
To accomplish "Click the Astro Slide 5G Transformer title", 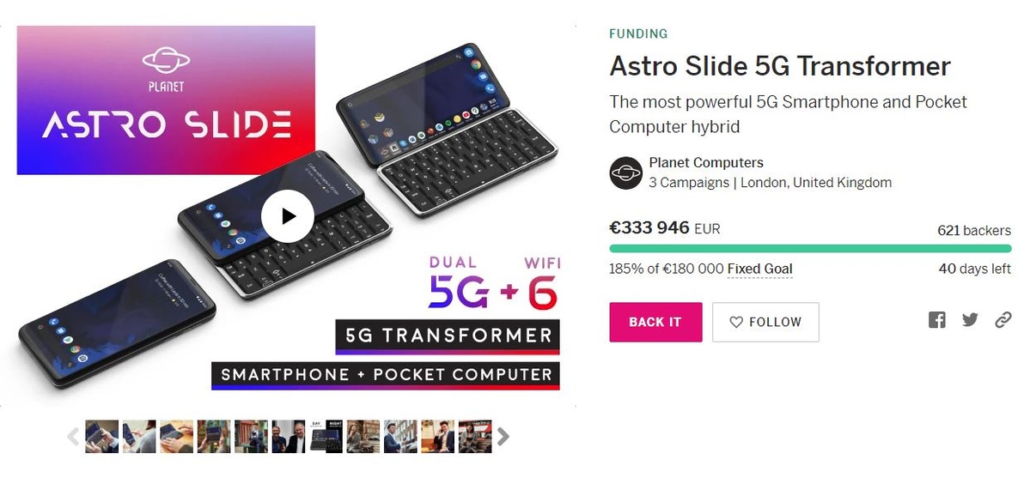I will [x=780, y=67].
